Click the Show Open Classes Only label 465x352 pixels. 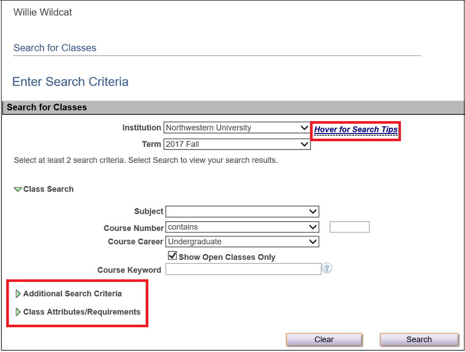[227, 257]
